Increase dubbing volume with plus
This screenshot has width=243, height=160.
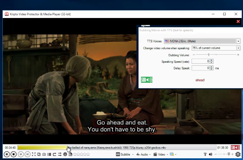(238, 55)
